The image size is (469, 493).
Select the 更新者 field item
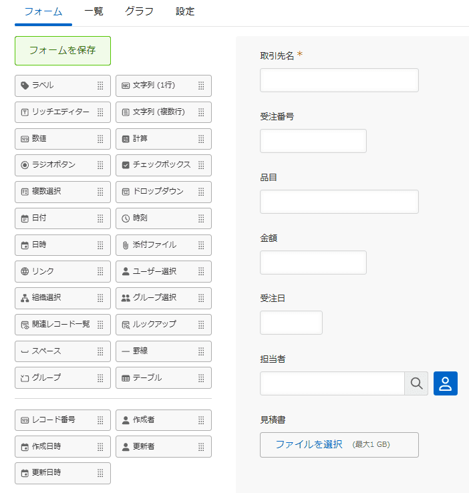[164, 446]
